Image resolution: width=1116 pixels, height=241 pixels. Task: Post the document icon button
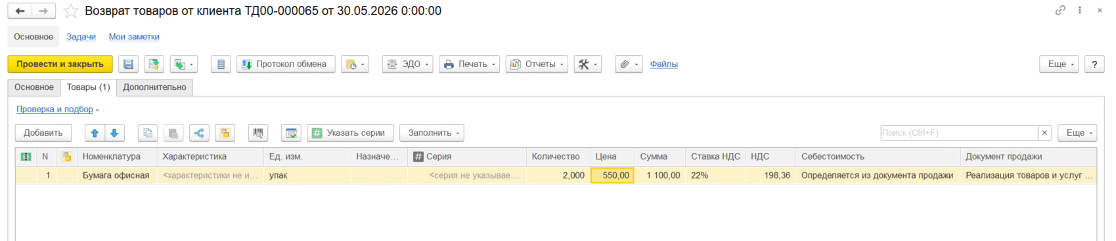click(154, 64)
